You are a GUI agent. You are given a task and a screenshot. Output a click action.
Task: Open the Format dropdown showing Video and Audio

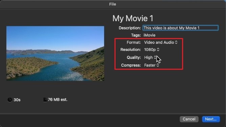tap(161, 42)
